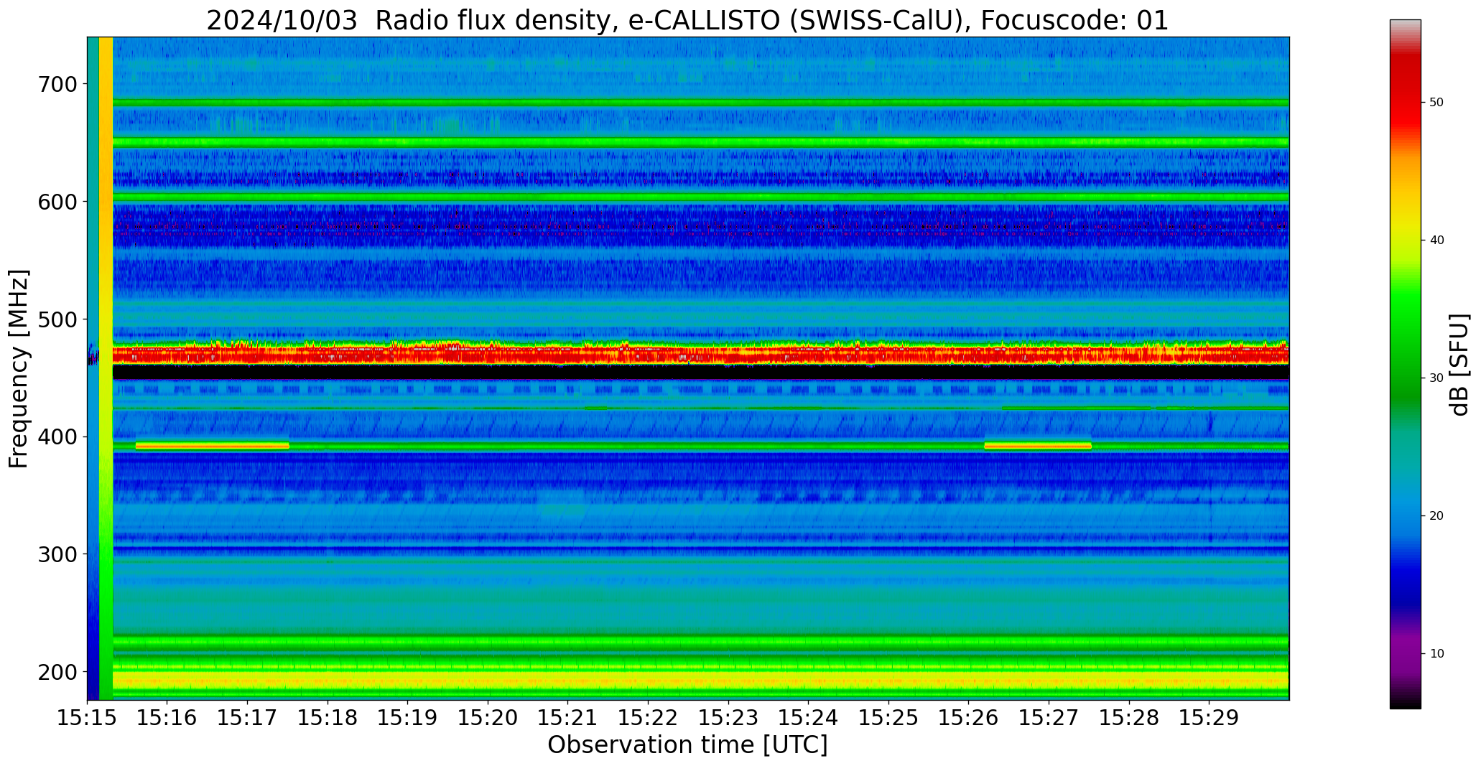Click the 15:22 time tick label

pyautogui.click(x=649, y=718)
